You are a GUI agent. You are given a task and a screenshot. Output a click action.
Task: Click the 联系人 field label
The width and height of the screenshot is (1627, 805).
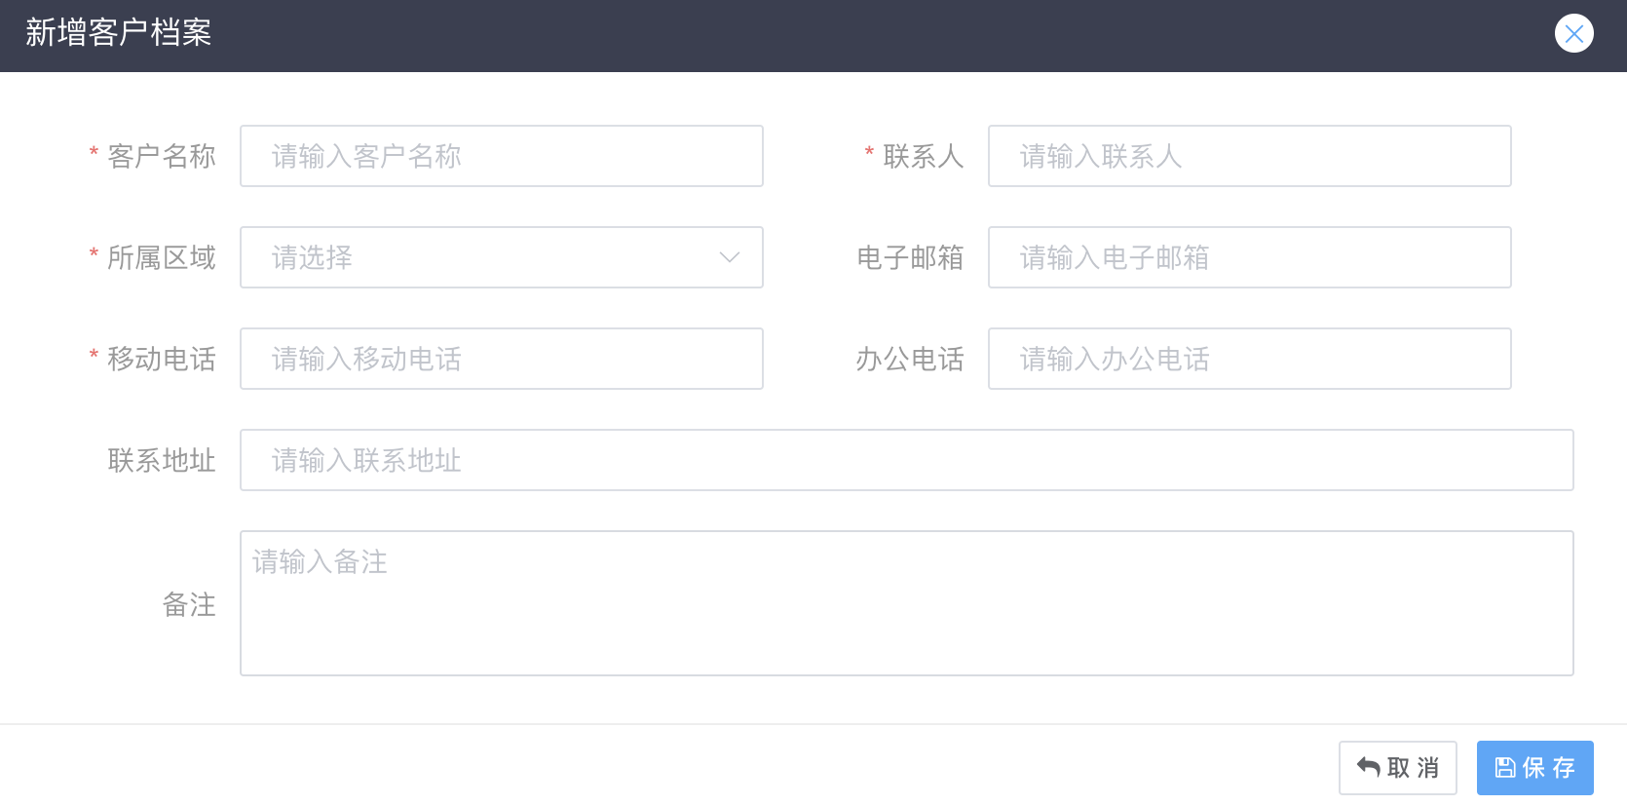point(924,156)
